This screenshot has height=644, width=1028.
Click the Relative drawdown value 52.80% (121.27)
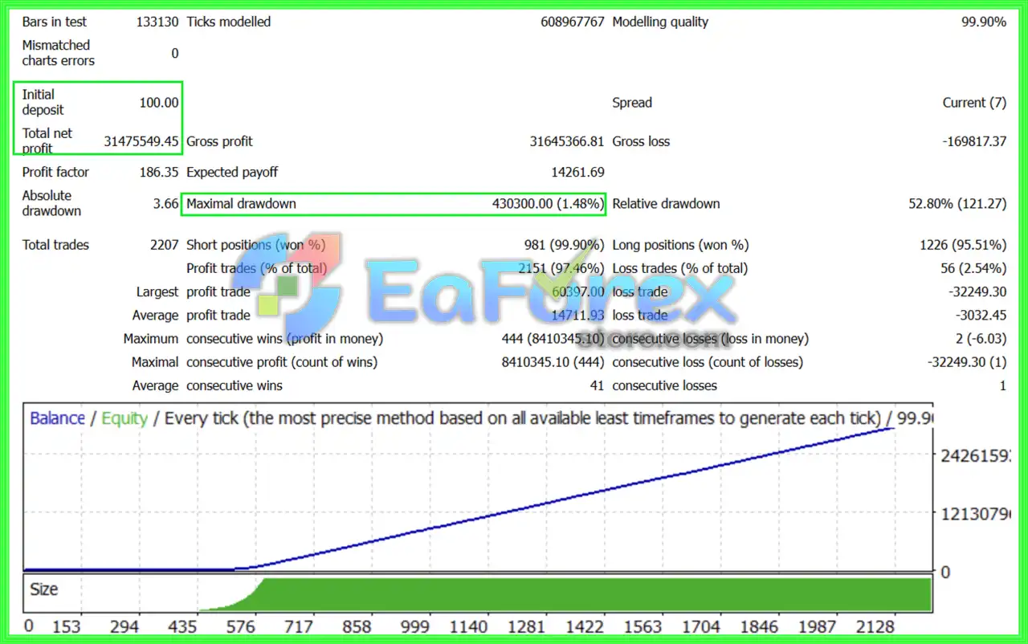(x=957, y=204)
